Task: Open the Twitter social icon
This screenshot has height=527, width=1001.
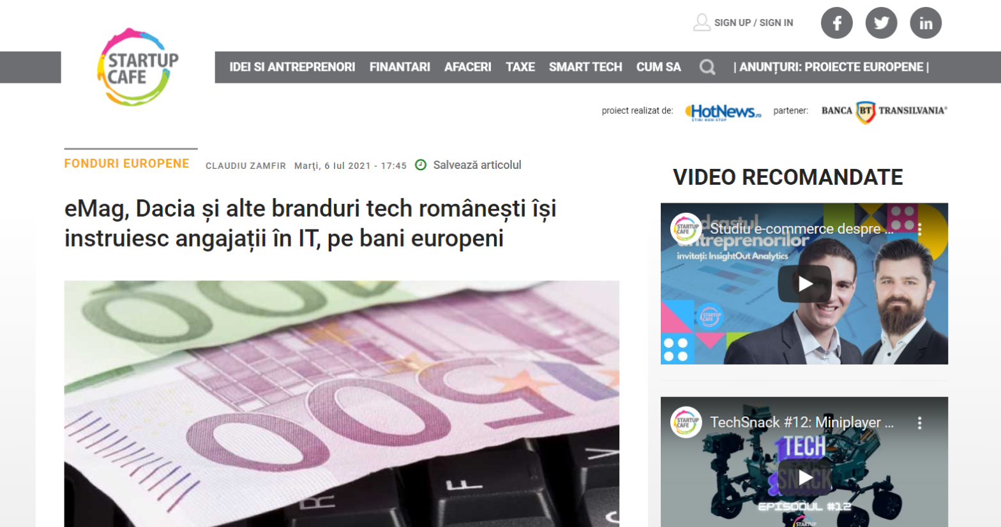Action: 881,23
